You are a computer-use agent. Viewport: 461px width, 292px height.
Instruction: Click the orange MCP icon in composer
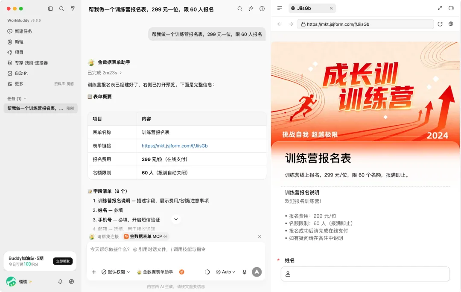[182, 272]
